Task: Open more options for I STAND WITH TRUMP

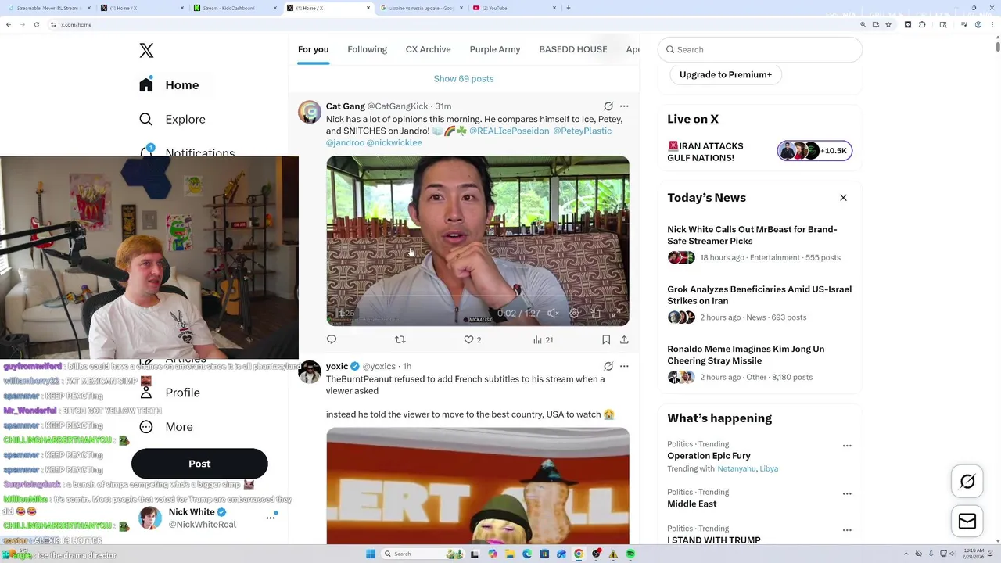Action: [x=847, y=530]
